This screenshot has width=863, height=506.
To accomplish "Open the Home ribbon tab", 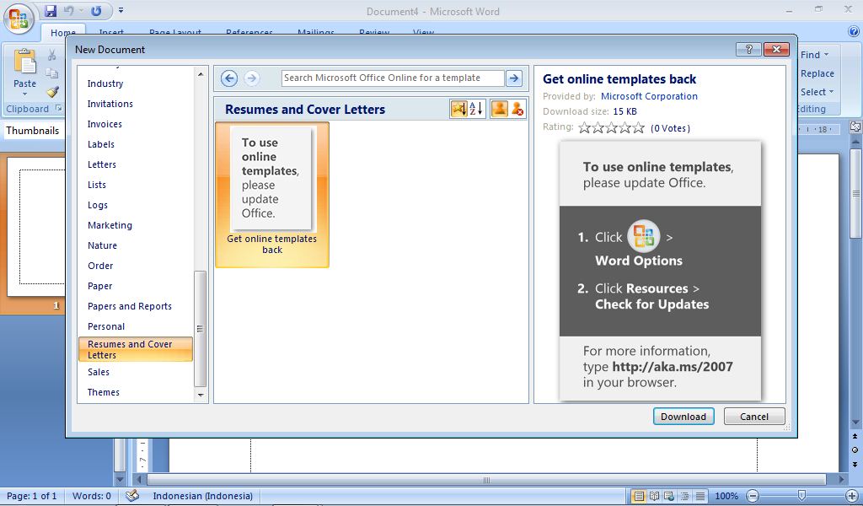I will pos(62,33).
